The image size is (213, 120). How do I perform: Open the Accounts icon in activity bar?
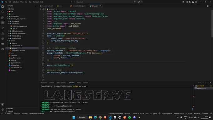(3, 104)
